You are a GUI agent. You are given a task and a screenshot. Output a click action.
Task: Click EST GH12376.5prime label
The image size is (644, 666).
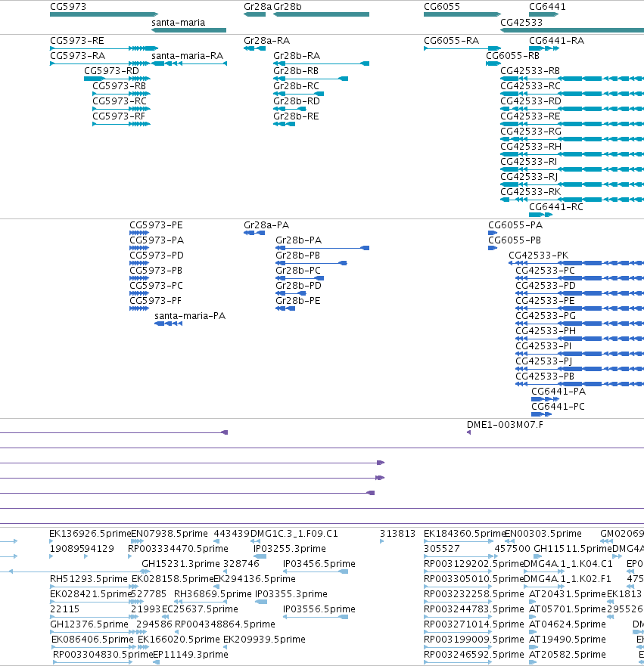pyautogui.click(x=89, y=624)
